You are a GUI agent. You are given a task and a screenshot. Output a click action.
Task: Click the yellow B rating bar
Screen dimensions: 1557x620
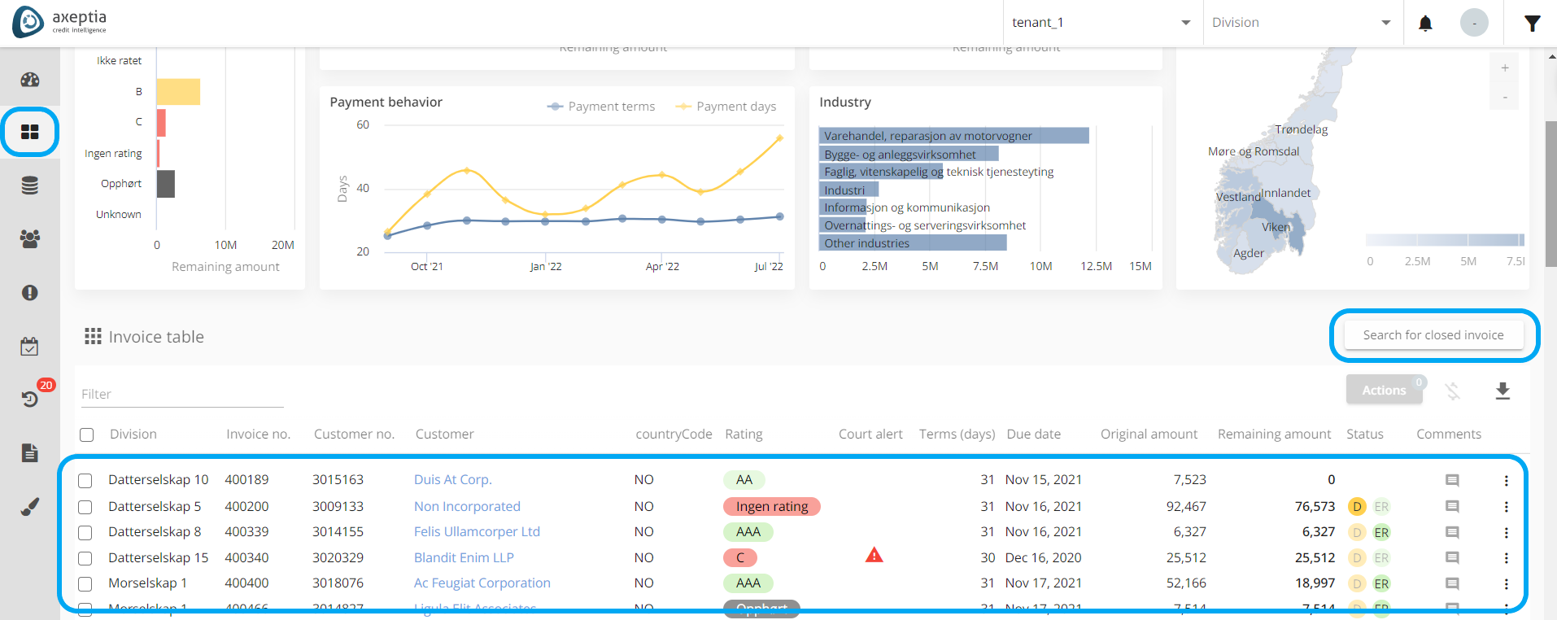(x=178, y=92)
